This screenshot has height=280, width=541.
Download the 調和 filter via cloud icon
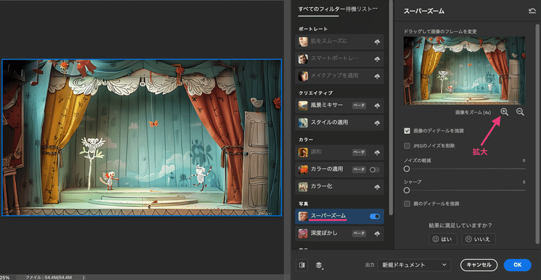377,152
